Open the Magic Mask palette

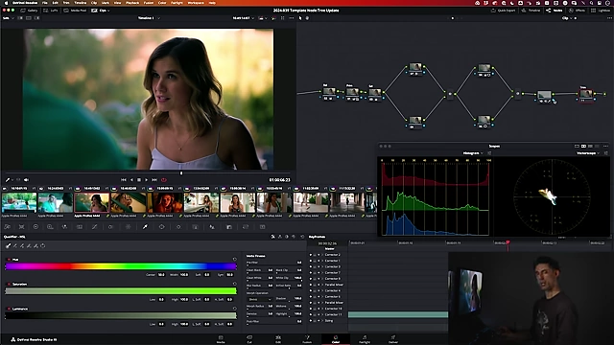coord(195,227)
